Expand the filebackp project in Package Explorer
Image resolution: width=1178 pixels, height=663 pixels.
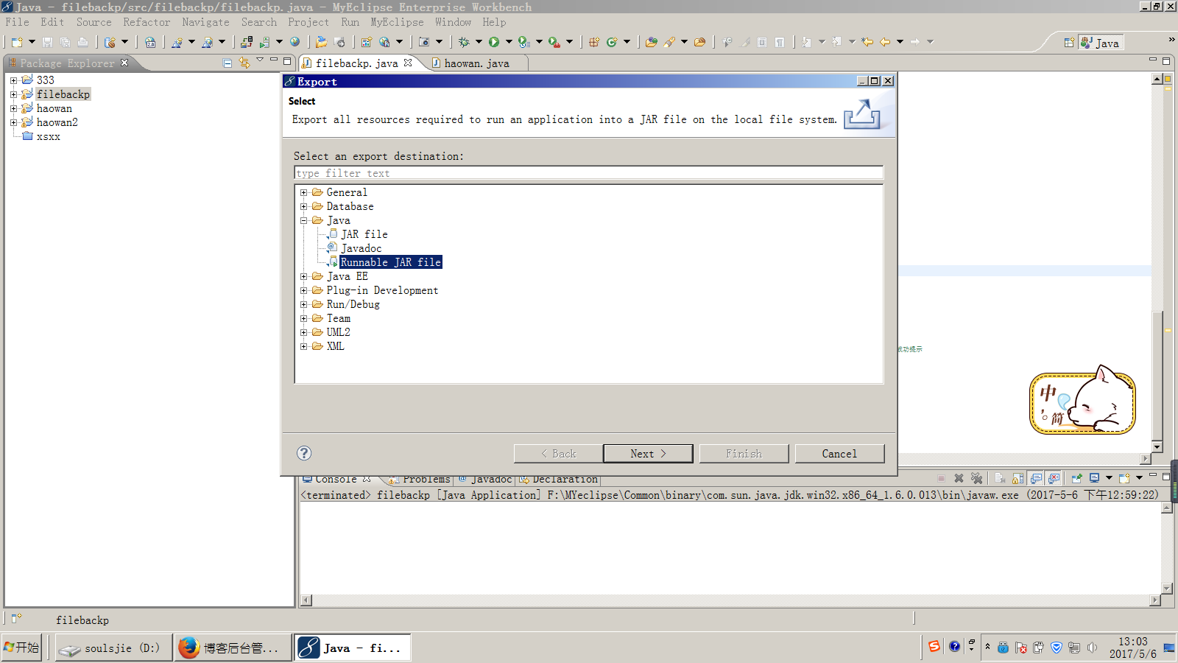tap(13, 94)
